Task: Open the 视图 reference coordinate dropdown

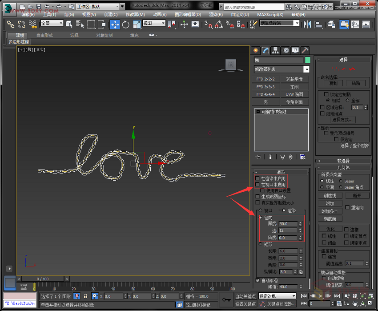Action: point(154,23)
